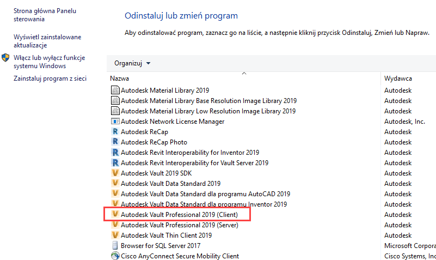This screenshot has width=436, height=260.
Task: Click the Autodesk Vault 2019 SDK icon
Action: 115,173
